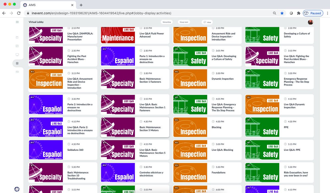Click the Safety thumbnail for PPE 4:30
The width and height of the screenshot is (330, 193).
click(x=262, y=127)
